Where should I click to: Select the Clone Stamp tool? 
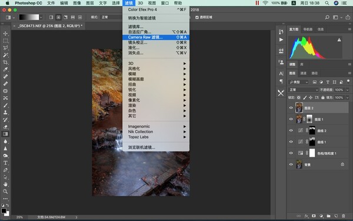[x=5, y=113]
